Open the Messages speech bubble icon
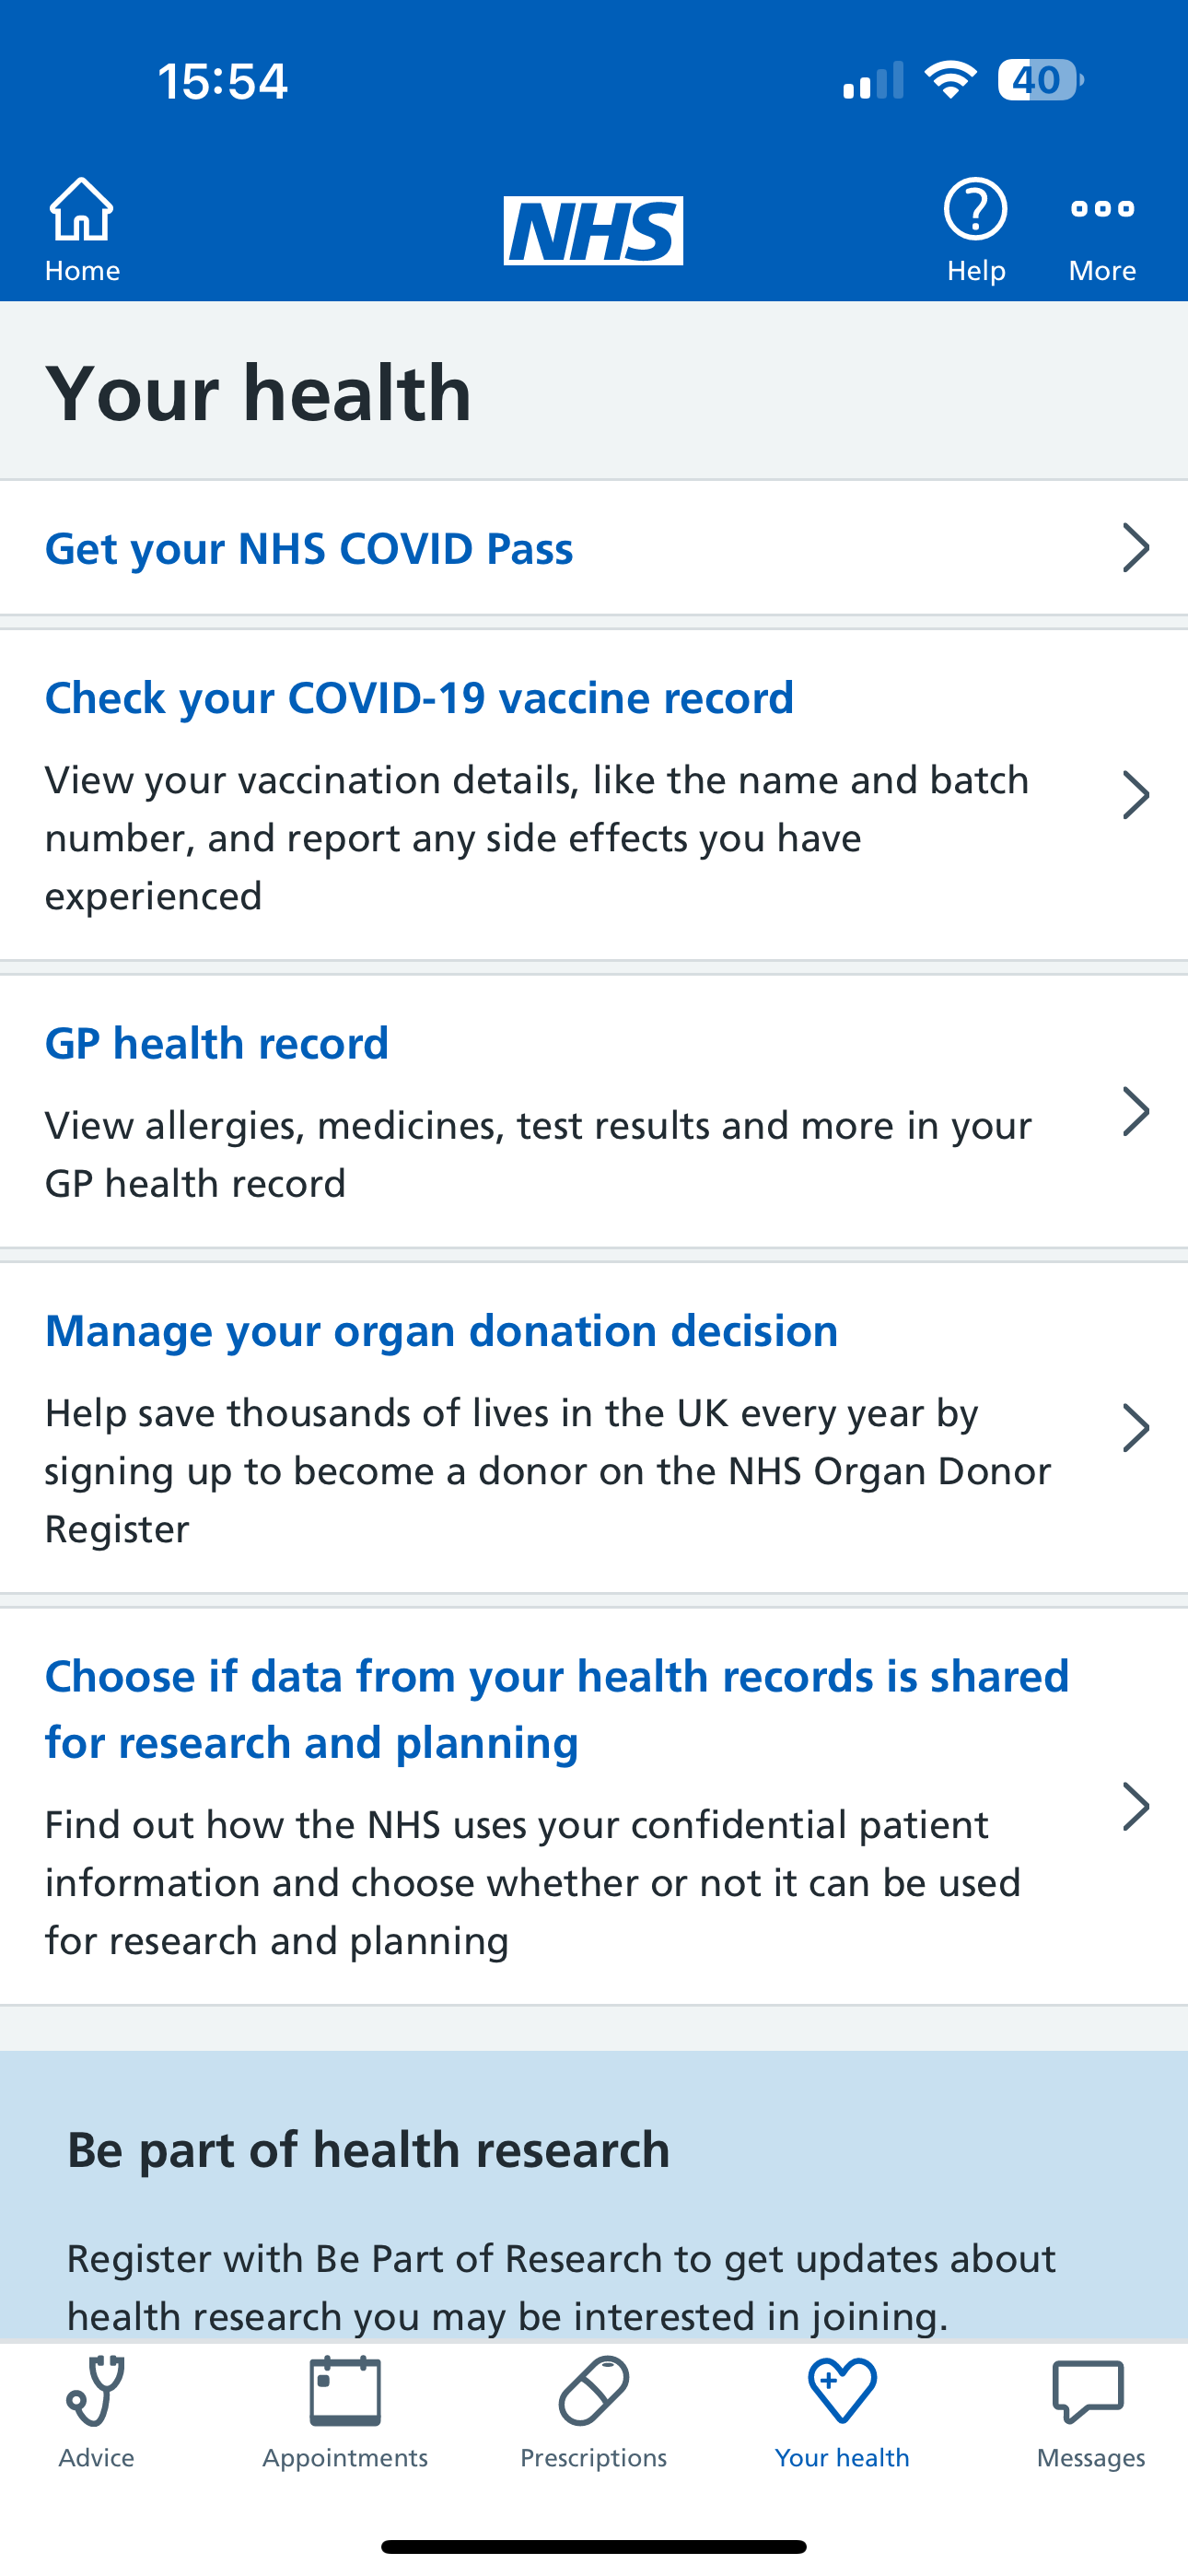Screen dimensions: 1188x2576 point(1089,2391)
